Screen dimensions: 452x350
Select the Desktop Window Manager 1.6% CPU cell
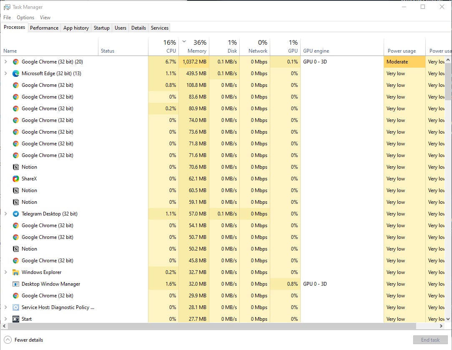[163, 284]
